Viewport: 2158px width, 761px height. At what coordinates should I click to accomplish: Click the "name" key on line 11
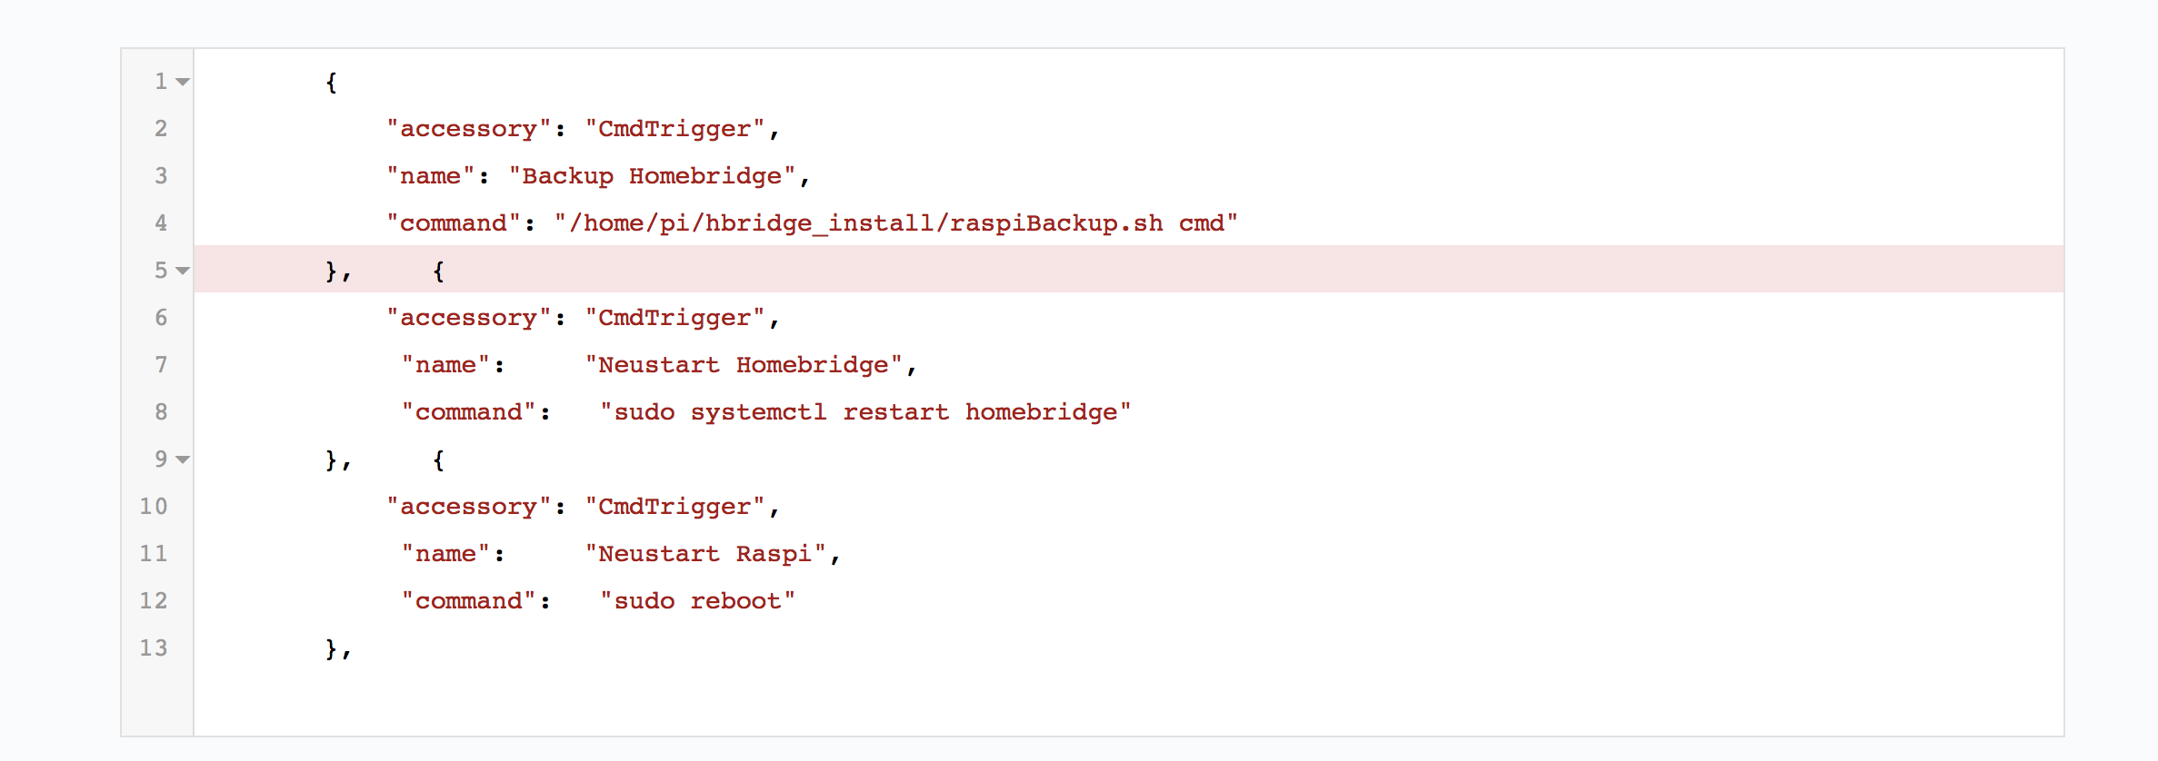click(445, 554)
